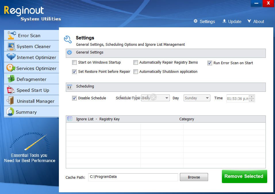
Task: Uncheck Disable Schedule
Action: coord(74,98)
